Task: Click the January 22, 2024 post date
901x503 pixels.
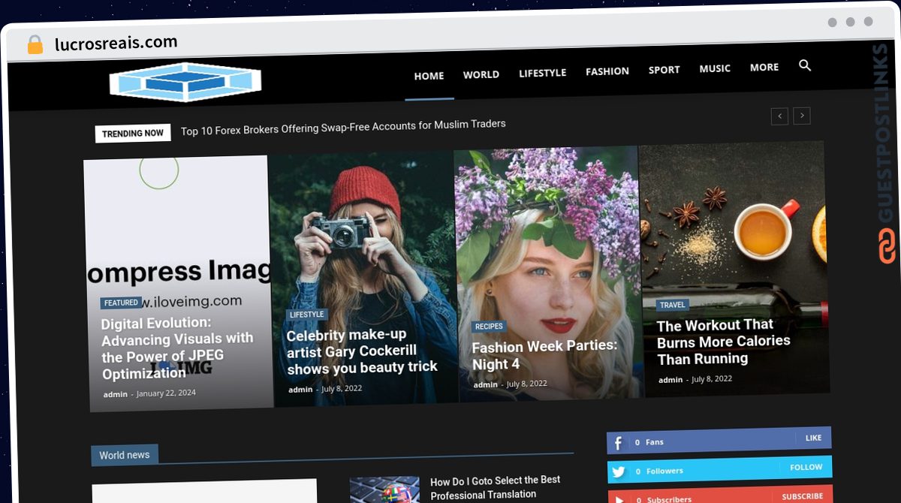Action: (x=166, y=393)
